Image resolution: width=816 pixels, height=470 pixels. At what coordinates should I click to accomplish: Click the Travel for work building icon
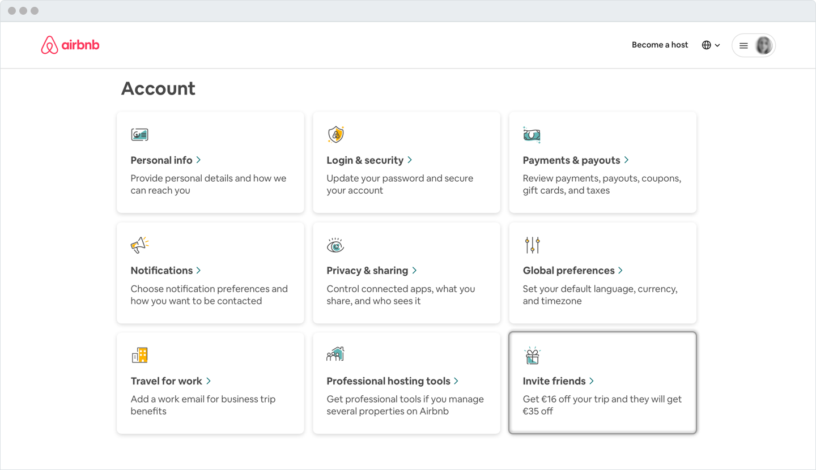pos(139,355)
